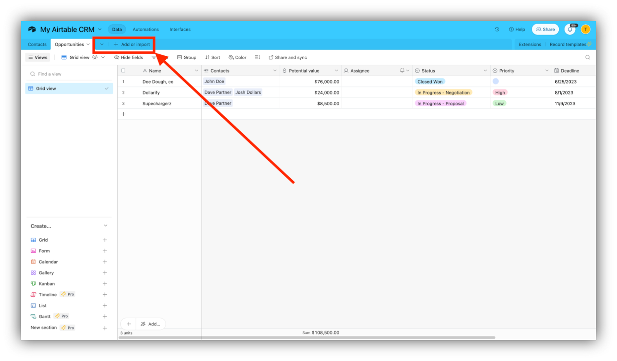Open the Color toolbar option
Viewport: 617px width, 361px height.
[237, 57]
